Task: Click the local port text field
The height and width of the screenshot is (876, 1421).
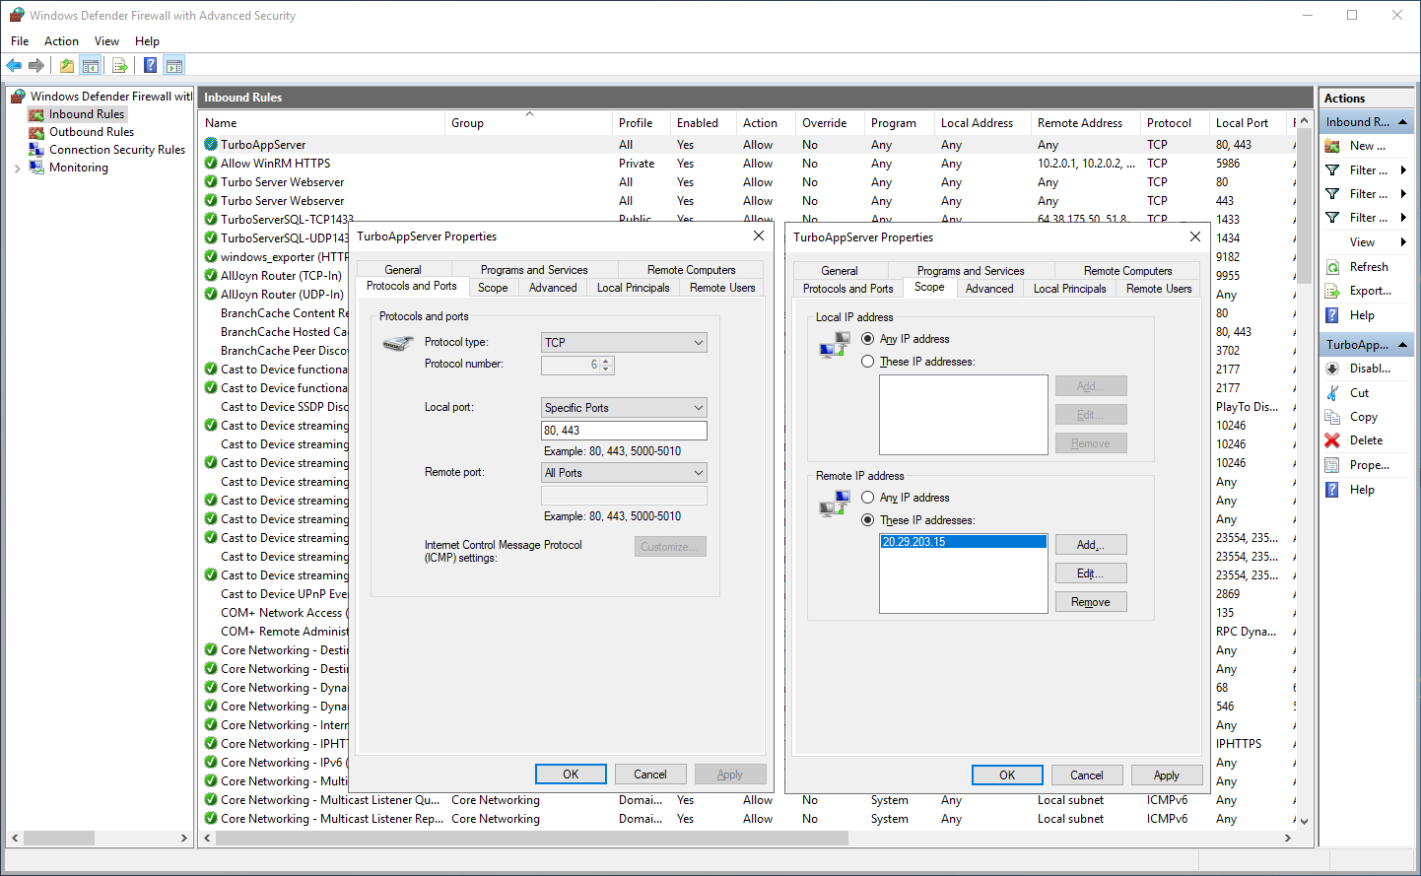Action: click(624, 431)
